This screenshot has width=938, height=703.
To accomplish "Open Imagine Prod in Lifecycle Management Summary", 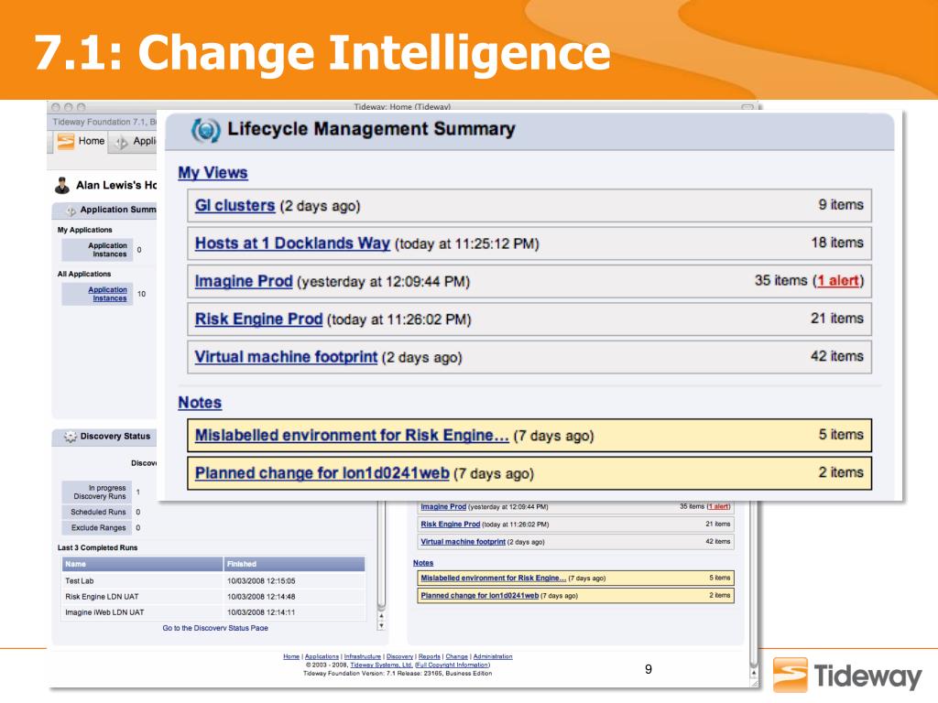I will [244, 281].
